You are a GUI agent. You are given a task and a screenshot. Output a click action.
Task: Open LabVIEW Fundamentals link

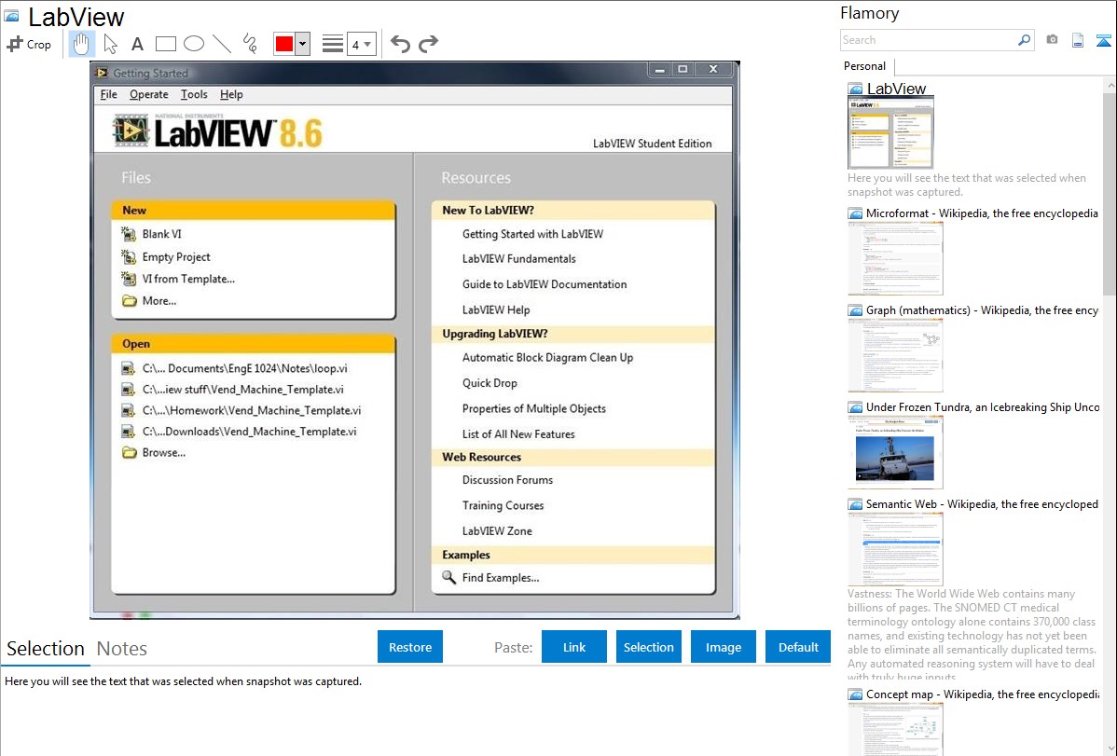pos(518,258)
